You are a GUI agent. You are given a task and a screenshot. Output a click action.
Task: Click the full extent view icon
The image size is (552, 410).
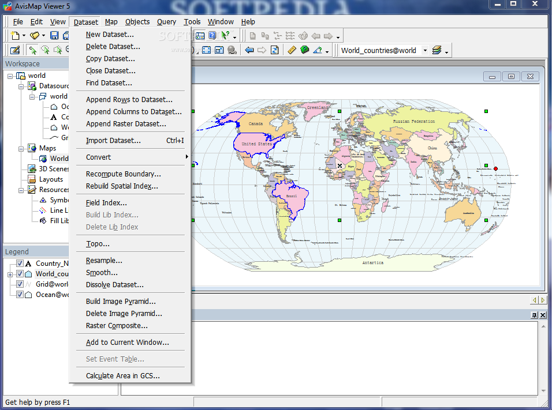point(207,50)
